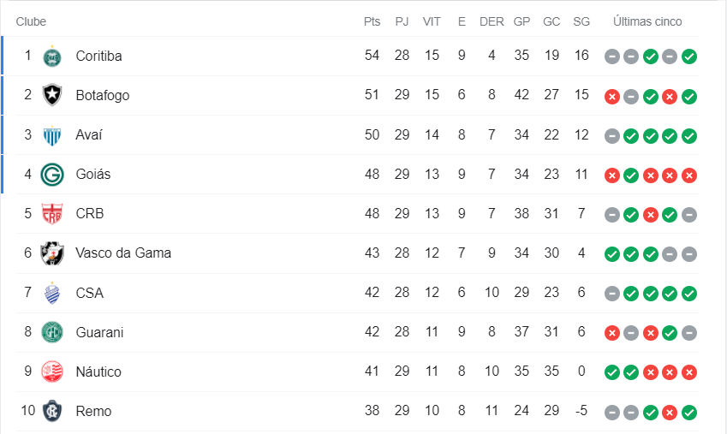Click the CSA club crest icon
Image resolution: width=727 pixels, height=434 pixels.
52,293
